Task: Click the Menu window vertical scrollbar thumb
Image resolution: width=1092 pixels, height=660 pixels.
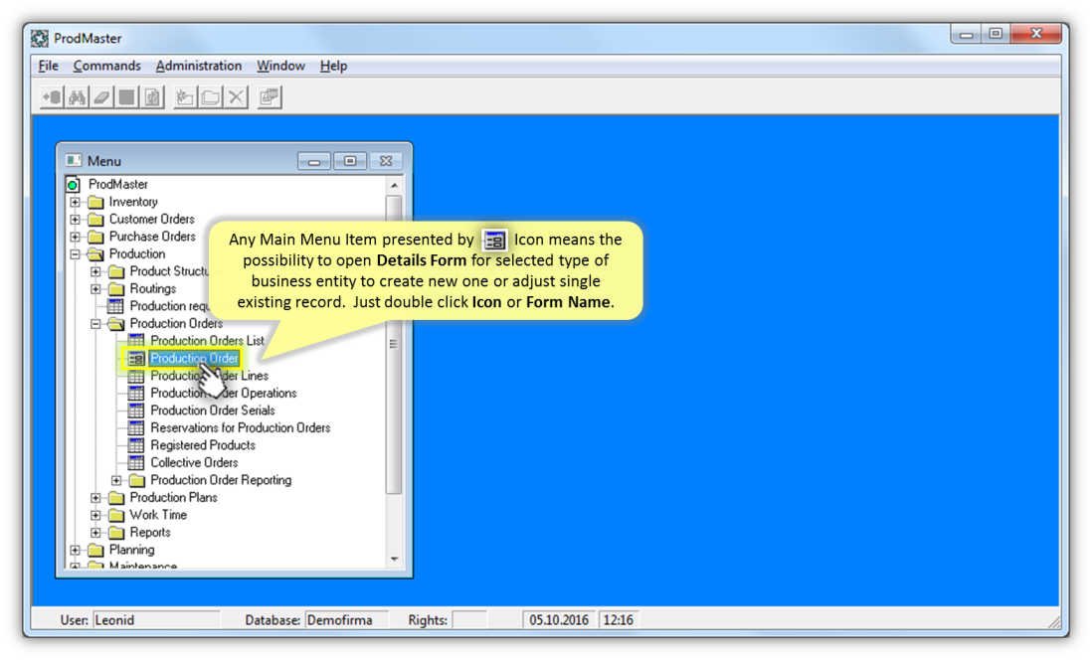Action: (x=394, y=344)
